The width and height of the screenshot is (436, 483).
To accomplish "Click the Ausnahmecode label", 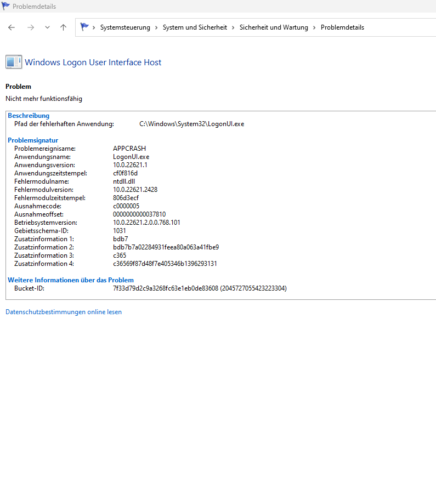I will pyautogui.click(x=38, y=206).
